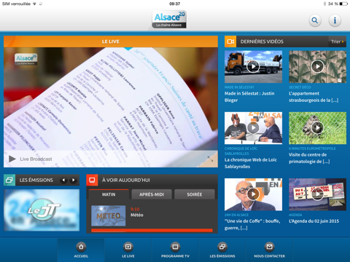Switch to Après-midi tab
The width and height of the screenshot is (350, 262).
coord(152,194)
